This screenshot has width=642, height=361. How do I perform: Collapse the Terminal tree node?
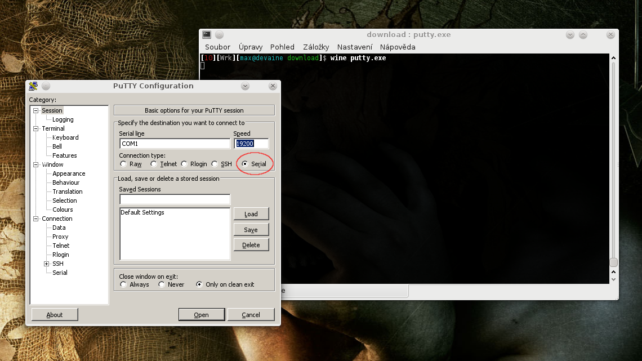point(36,128)
